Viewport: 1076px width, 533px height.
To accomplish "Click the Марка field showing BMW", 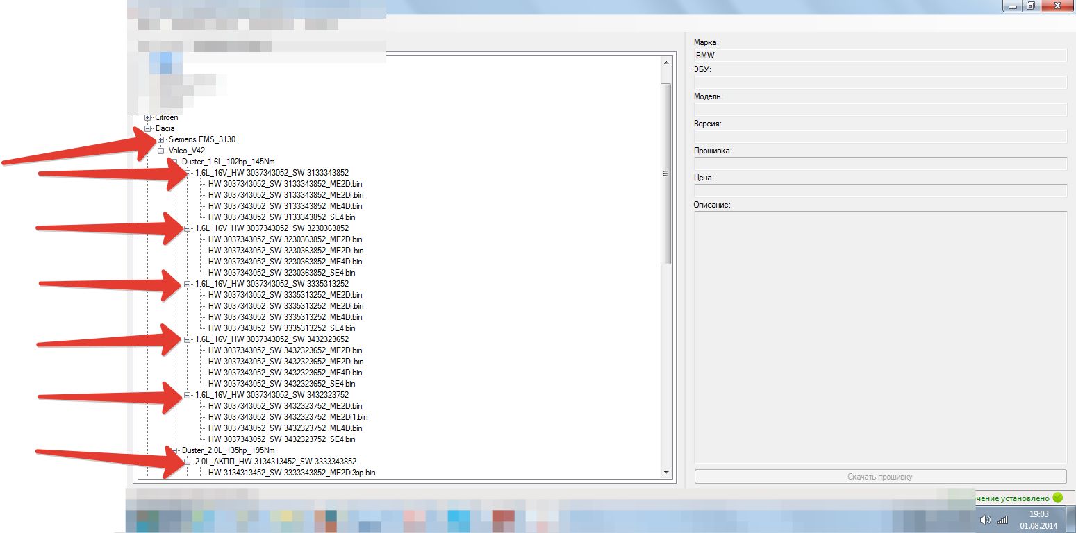I will [x=879, y=55].
